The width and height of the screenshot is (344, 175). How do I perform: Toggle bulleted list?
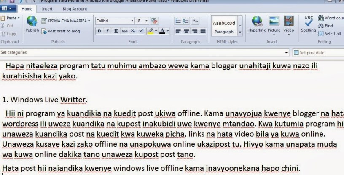(x=178, y=21)
